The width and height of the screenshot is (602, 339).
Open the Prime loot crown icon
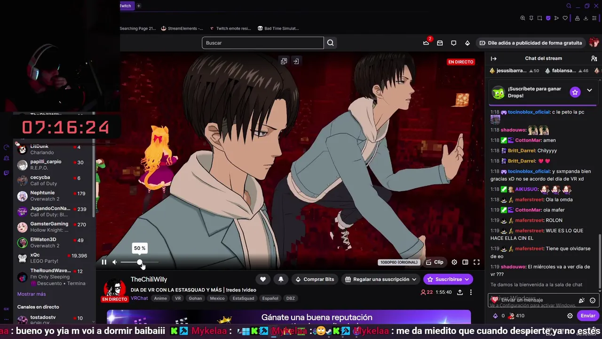point(426,43)
